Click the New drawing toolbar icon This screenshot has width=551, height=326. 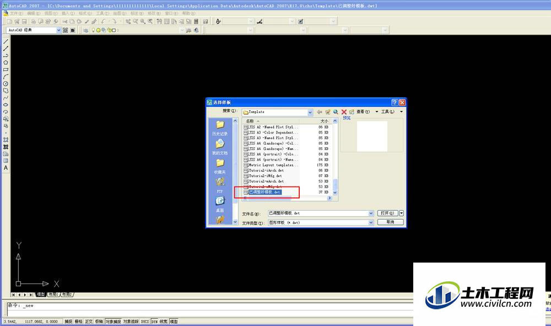click(x=9, y=22)
